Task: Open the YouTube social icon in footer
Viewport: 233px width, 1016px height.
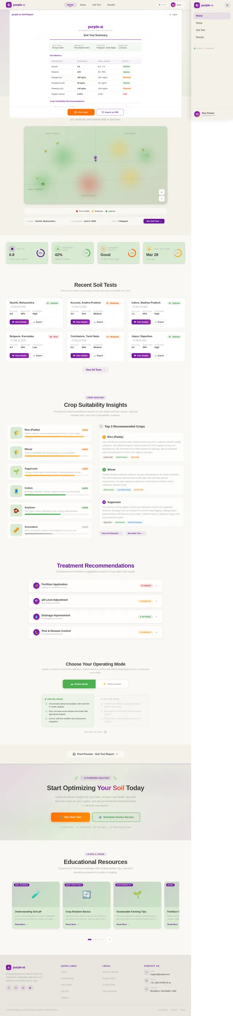Action: pyautogui.click(x=30, y=988)
